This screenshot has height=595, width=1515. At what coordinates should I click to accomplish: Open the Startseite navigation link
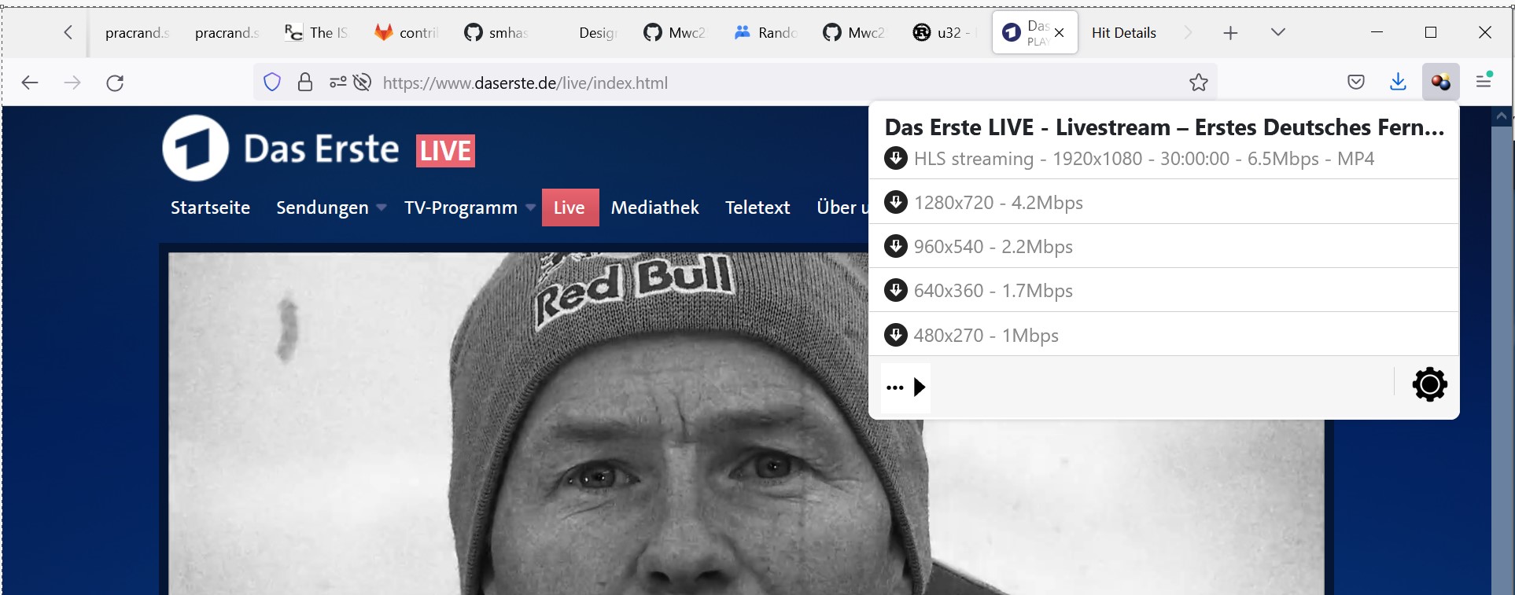[x=210, y=208]
